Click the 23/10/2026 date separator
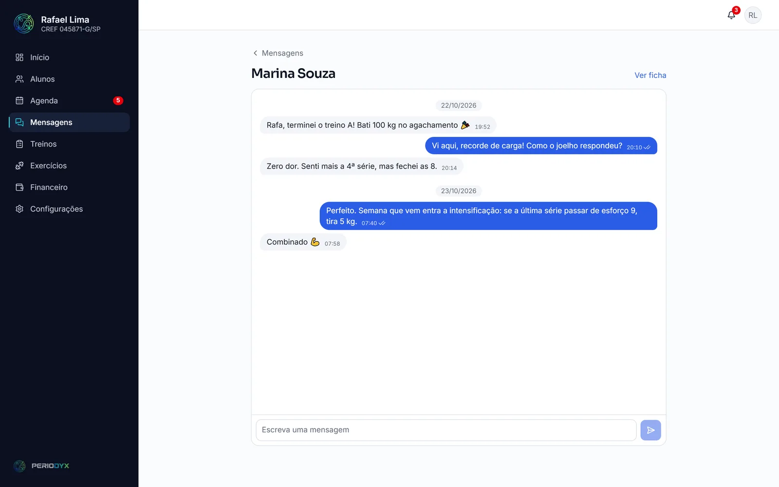Image resolution: width=779 pixels, height=487 pixels. (x=459, y=191)
